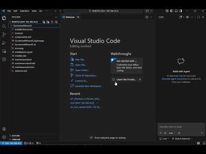Screen dimensions: 206x154
Task: Click the chat input describing what to build
Action: tap(181, 127)
